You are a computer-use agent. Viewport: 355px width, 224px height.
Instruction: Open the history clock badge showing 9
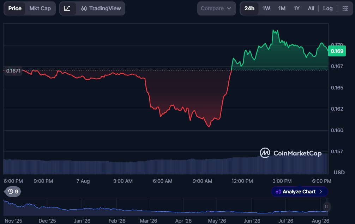tap(13, 192)
